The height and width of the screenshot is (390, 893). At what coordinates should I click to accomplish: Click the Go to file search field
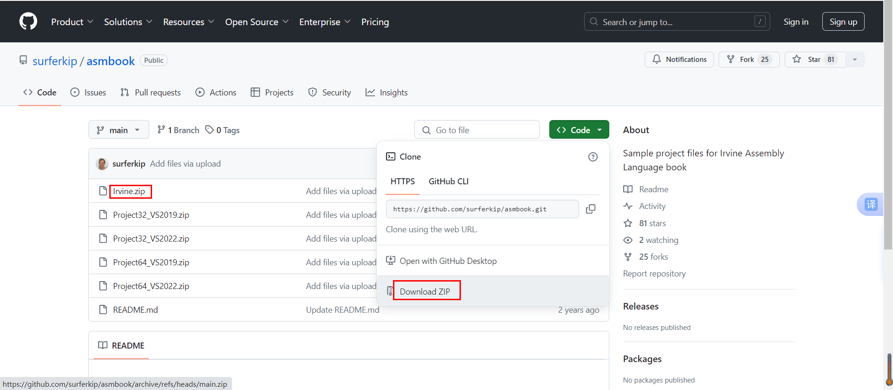coord(477,130)
